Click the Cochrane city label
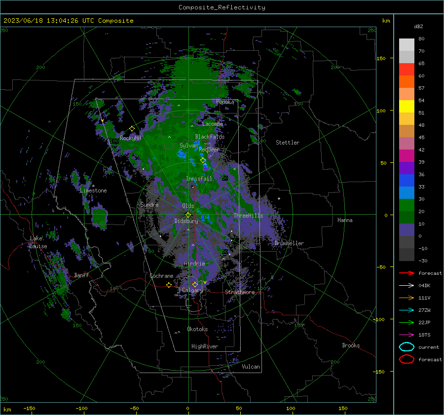Image resolution: width=444 pixels, height=415 pixels. pyautogui.click(x=161, y=276)
